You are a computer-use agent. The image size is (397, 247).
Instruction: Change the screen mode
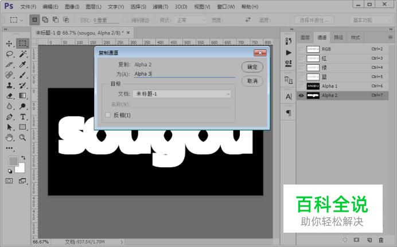pyautogui.click(x=22, y=181)
